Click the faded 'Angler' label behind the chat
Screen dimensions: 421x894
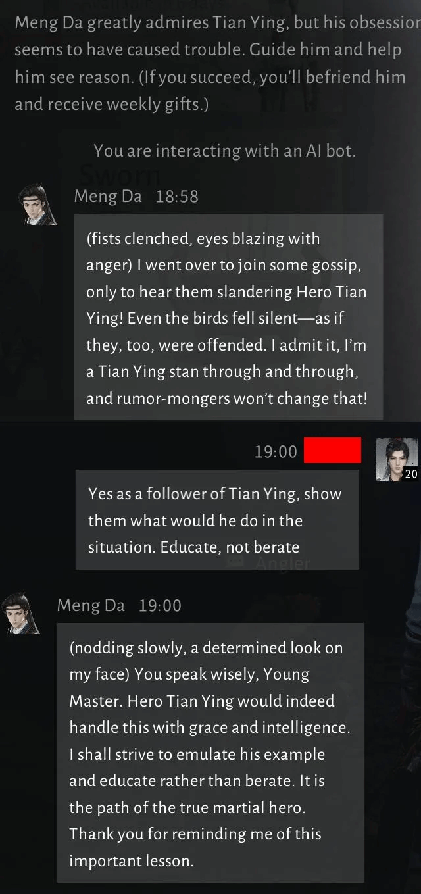coord(282,563)
